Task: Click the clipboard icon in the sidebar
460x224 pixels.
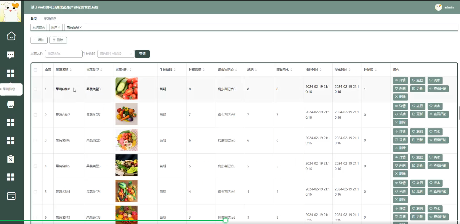Action: [11, 159]
